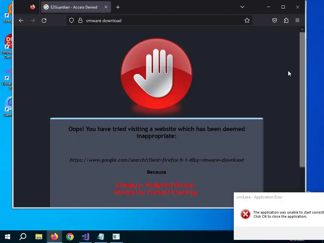Click the 'Category: Weighted Phrases' text
Viewport: 324px width, 243px height.
(155, 185)
